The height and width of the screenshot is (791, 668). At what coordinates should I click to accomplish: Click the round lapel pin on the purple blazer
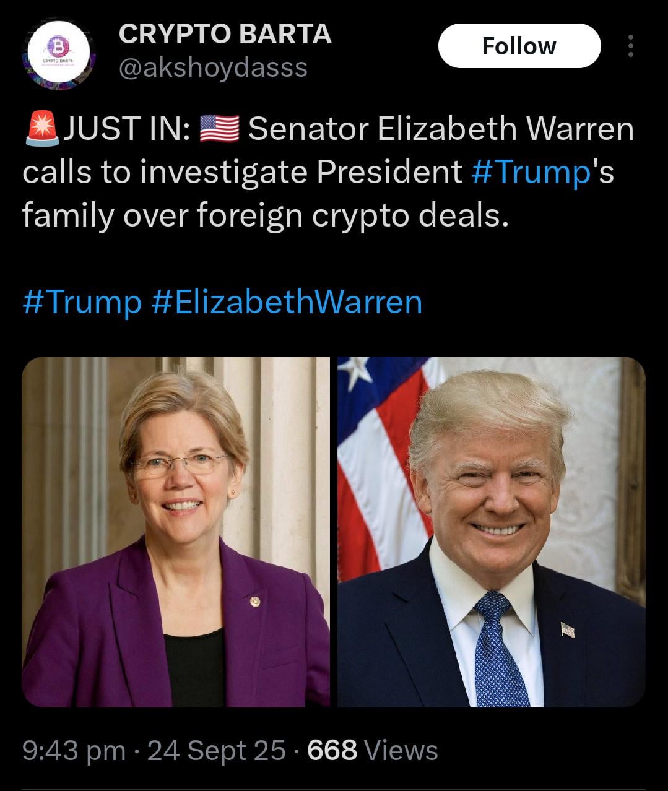(254, 601)
